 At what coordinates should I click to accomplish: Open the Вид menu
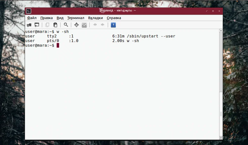(x=60, y=18)
